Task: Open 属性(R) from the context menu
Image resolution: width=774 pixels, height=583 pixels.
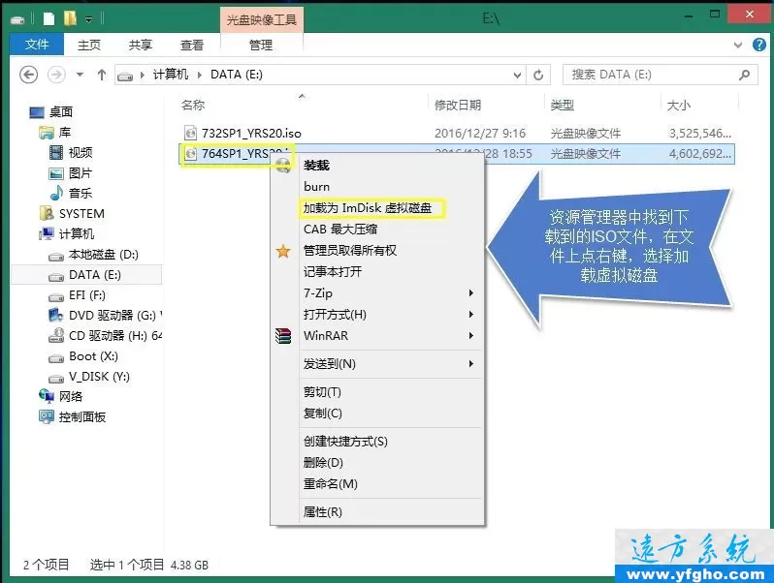Action: click(x=323, y=512)
